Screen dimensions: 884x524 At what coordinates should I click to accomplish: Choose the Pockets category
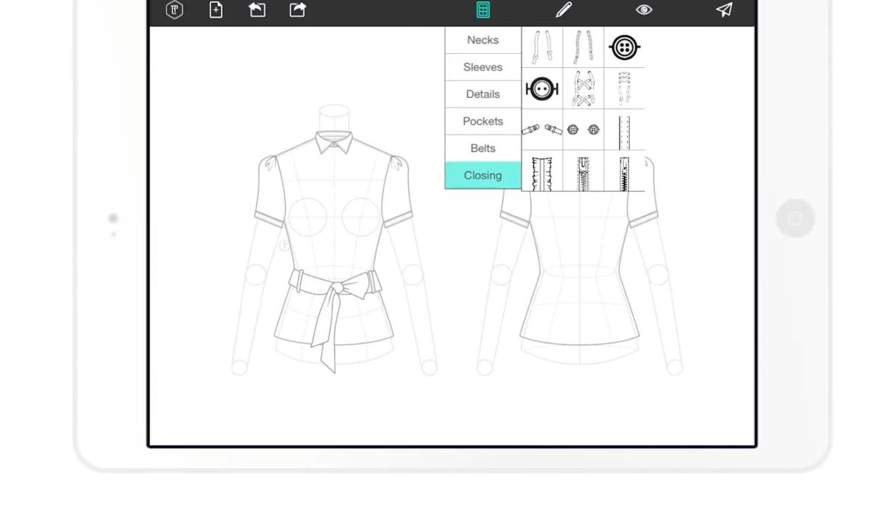(483, 121)
